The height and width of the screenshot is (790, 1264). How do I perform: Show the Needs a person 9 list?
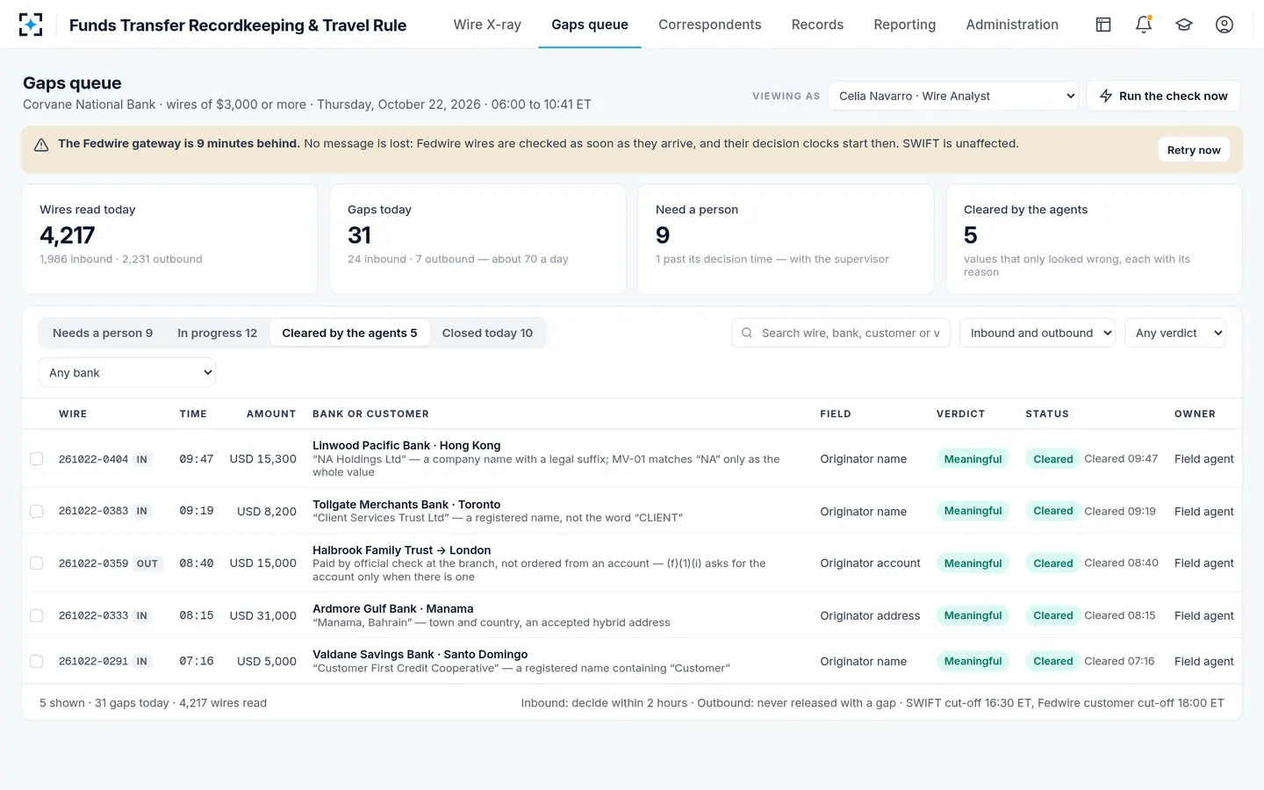click(x=103, y=333)
